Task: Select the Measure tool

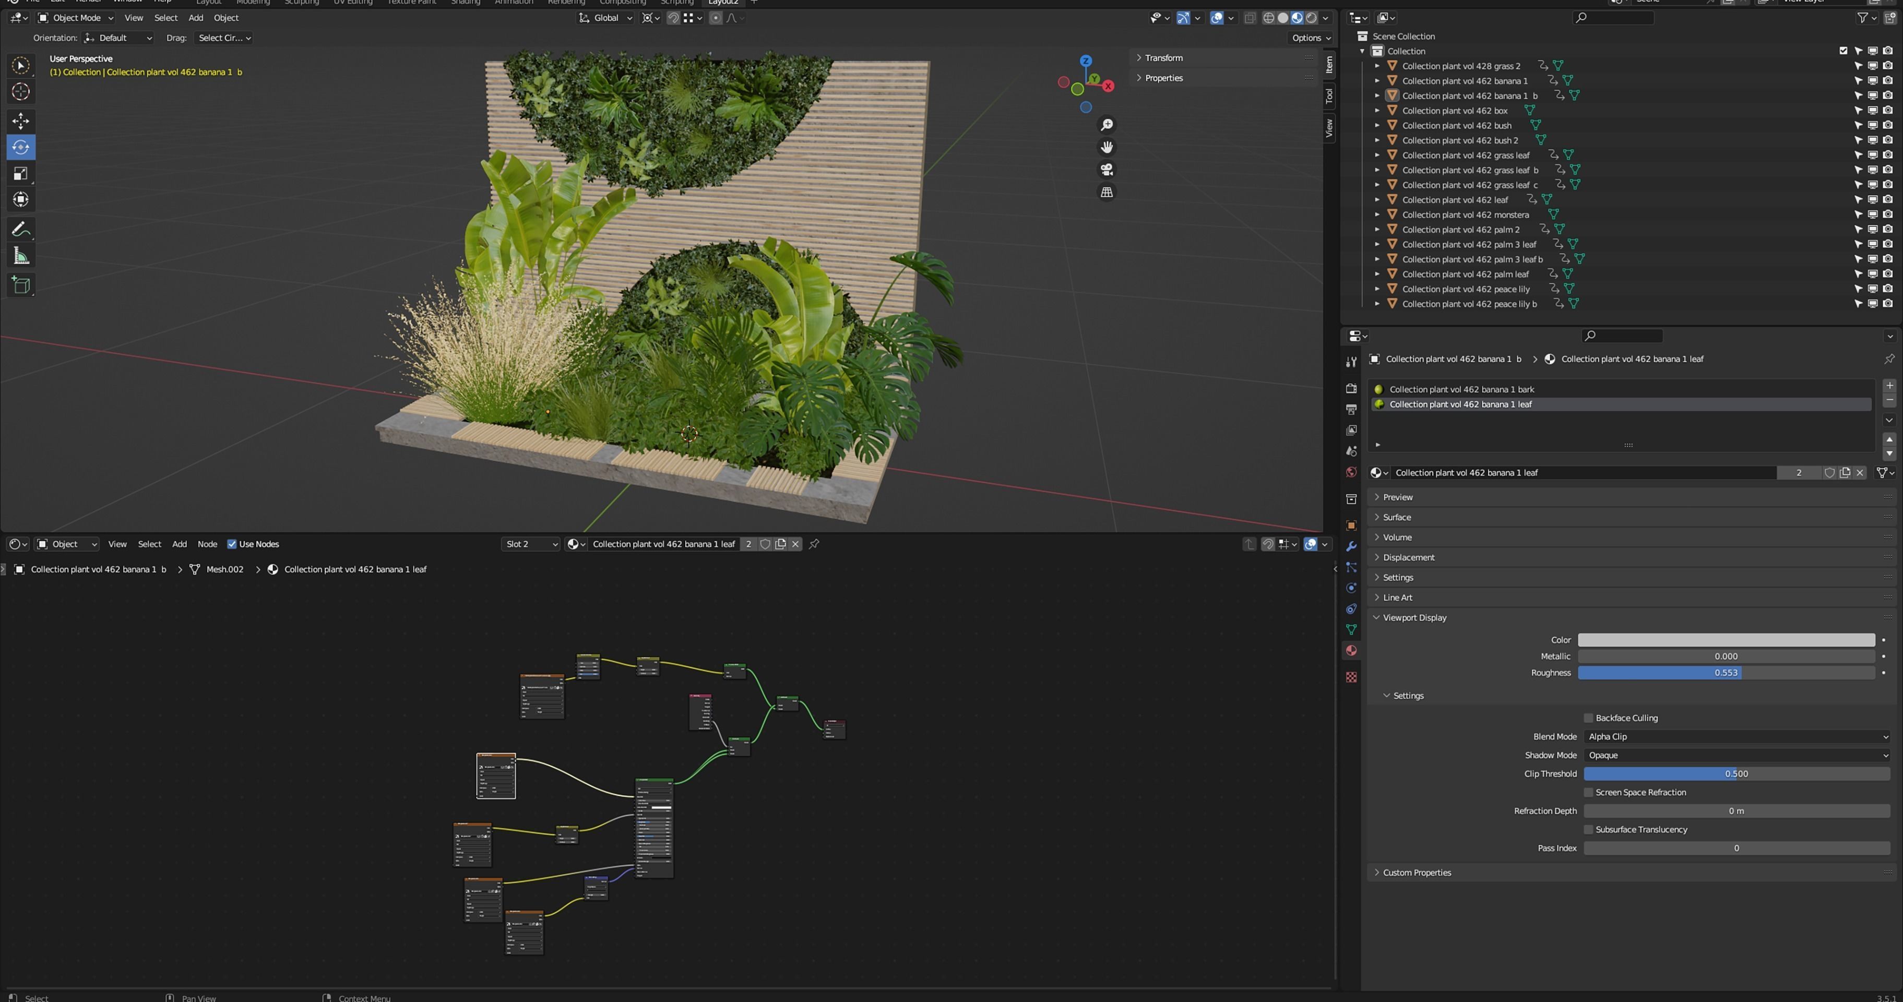Action: (x=21, y=256)
